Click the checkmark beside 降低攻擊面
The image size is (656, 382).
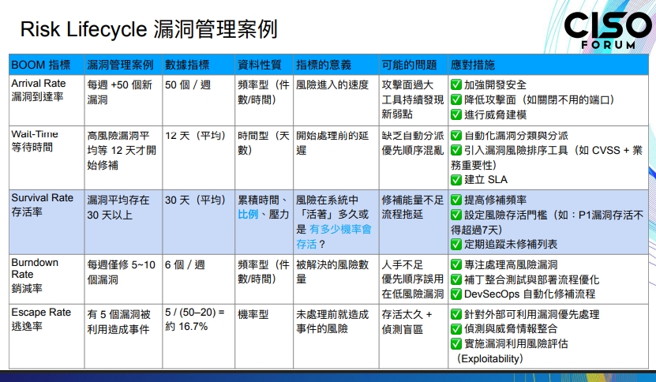coord(456,99)
